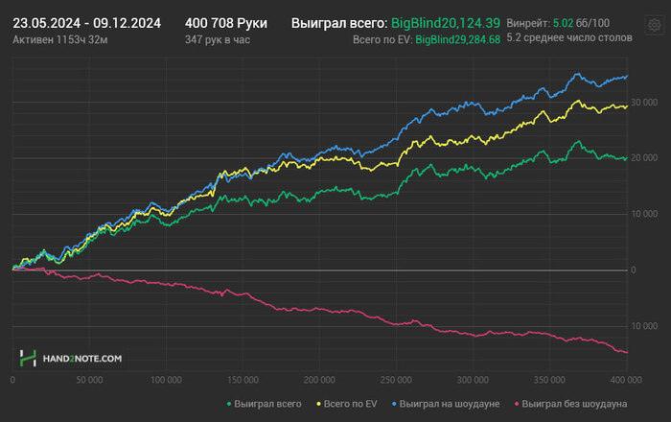Click the '20 000' y-axis label
671x422 pixels.
point(644,158)
